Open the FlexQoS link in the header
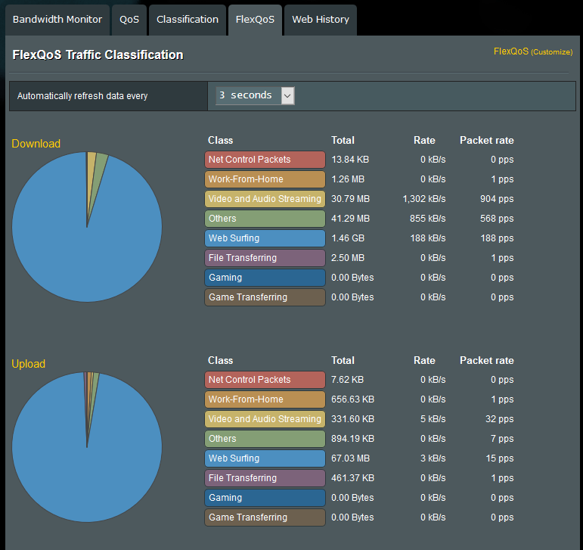Viewport: 583px width, 550px height. [511, 51]
